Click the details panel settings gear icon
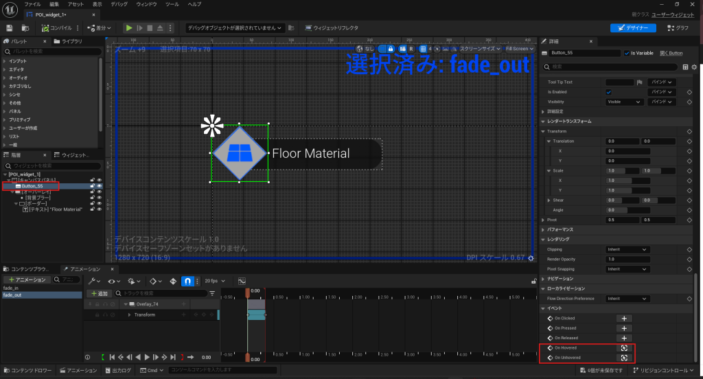This screenshot has height=379, width=703. coord(694,67)
